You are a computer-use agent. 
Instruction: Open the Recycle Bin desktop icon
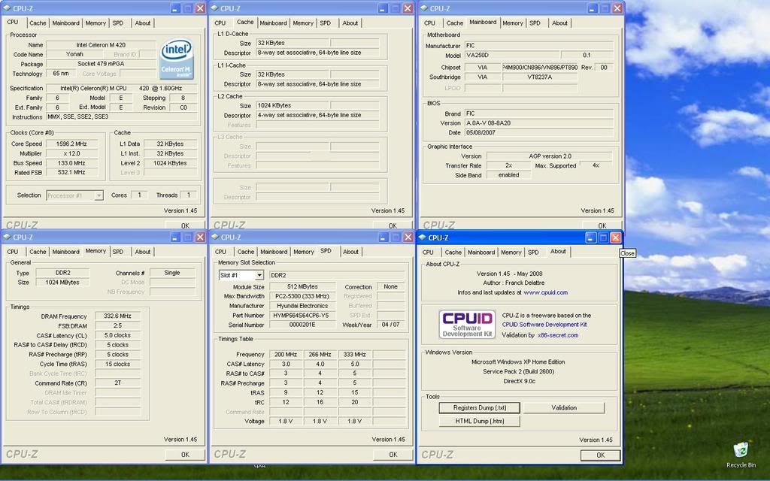741,455
